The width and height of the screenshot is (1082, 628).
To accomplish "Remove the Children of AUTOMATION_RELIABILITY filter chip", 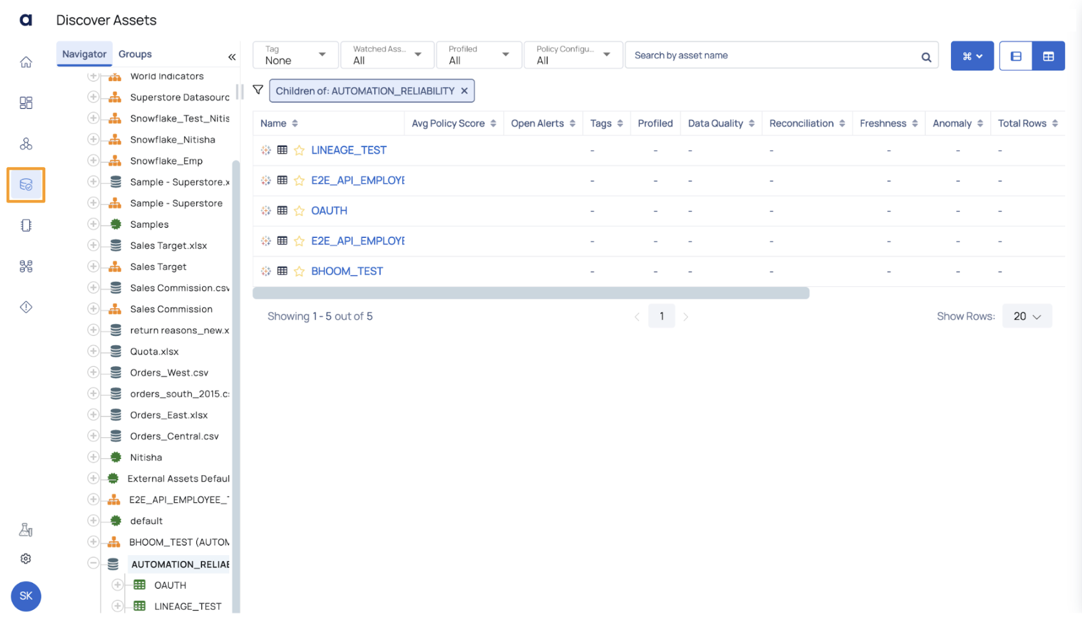I will click(x=464, y=91).
